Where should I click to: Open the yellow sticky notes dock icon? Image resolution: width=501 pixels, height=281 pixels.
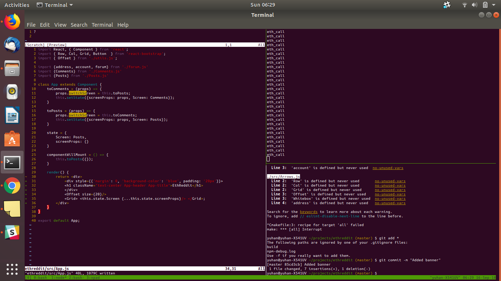[x=12, y=209]
